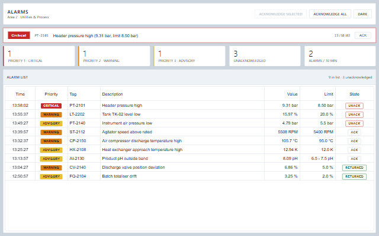The height and width of the screenshot is (236, 379).
Task: Click the Acknowledge Selected button
Action: [x=281, y=14]
